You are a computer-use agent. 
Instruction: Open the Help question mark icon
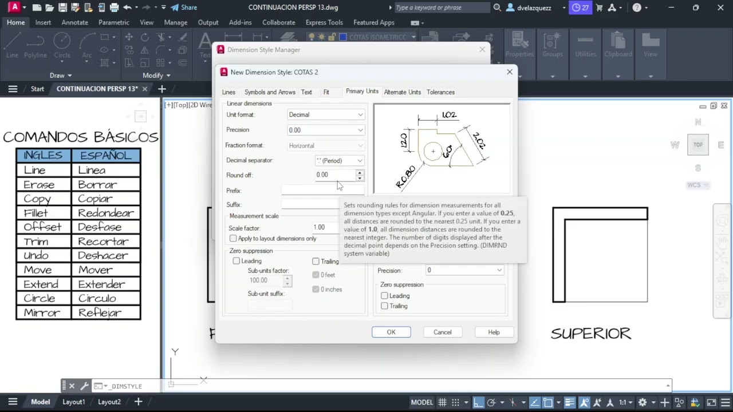(637, 7)
